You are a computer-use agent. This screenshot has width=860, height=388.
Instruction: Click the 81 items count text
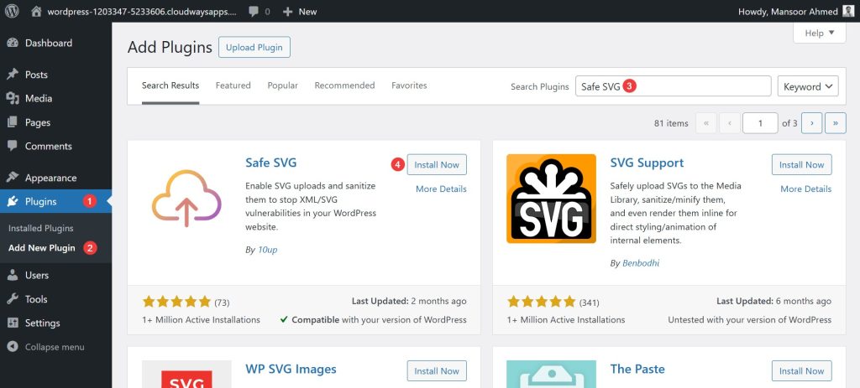[671, 124]
